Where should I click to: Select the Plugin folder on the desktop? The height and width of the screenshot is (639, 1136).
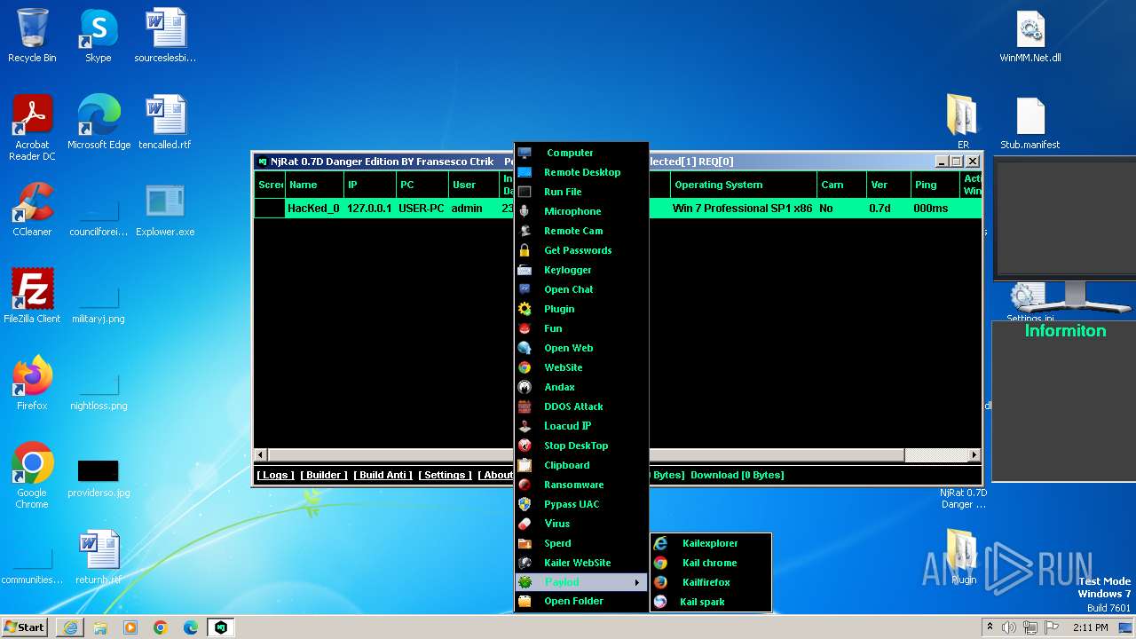click(963, 556)
